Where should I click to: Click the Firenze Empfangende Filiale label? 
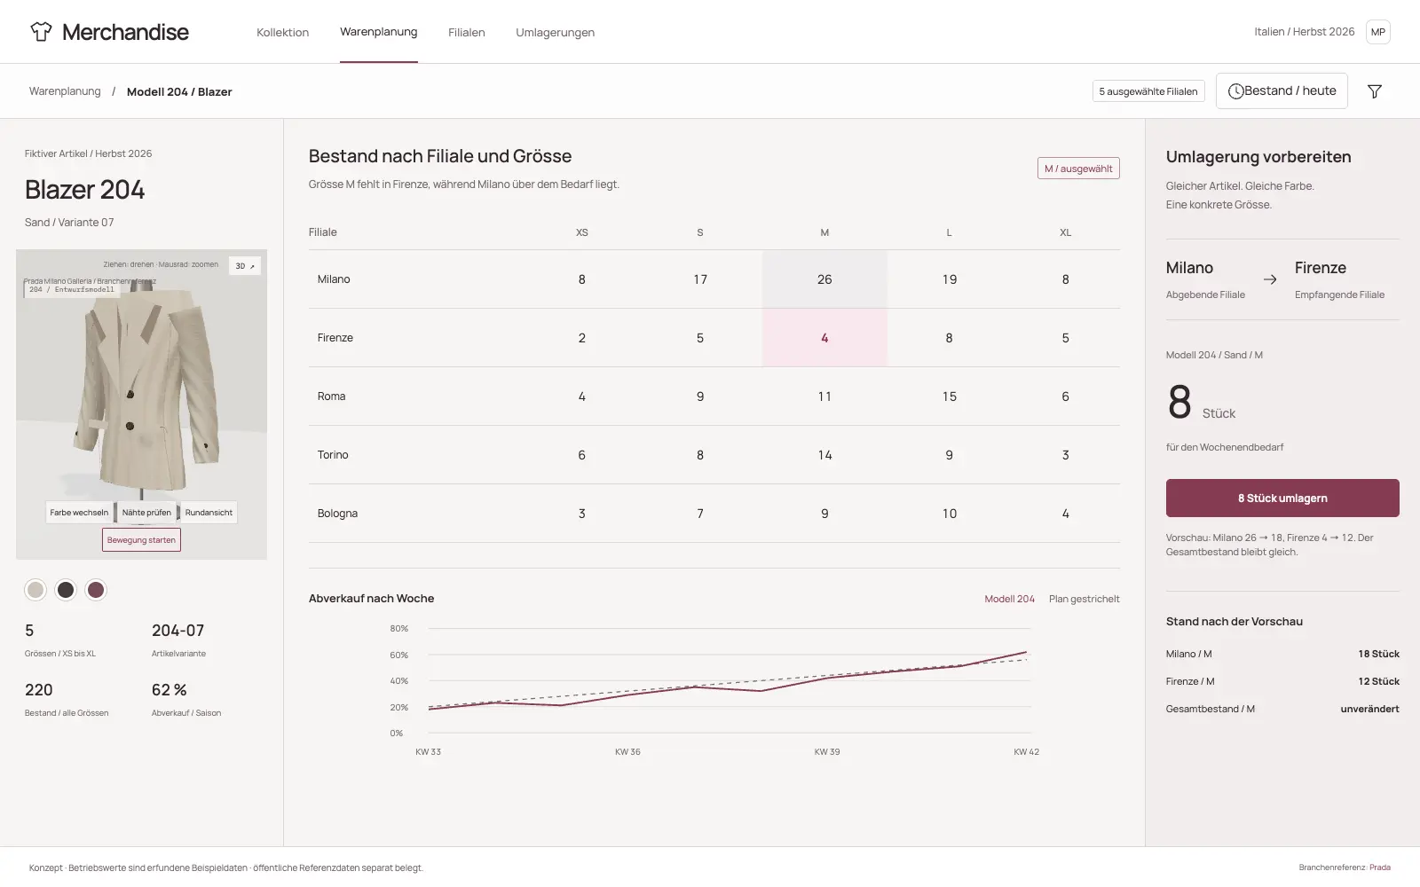click(1339, 279)
